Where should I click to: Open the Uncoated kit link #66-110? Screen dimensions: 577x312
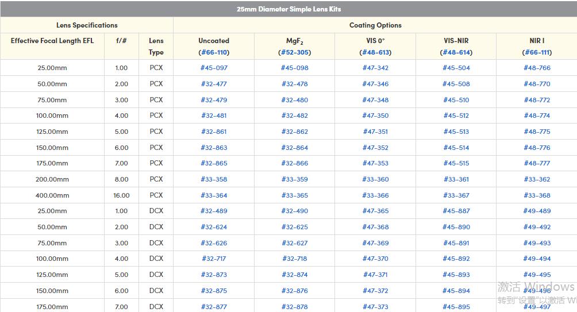214,52
